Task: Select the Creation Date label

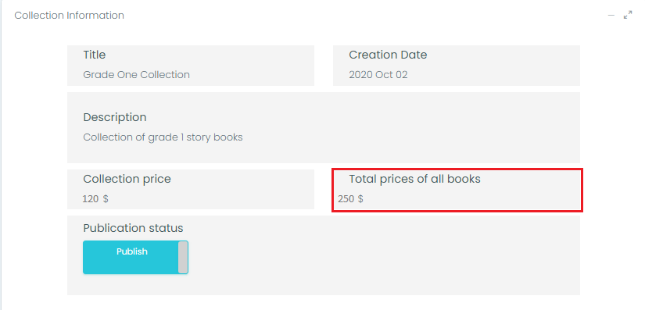Action: pyautogui.click(x=388, y=55)
